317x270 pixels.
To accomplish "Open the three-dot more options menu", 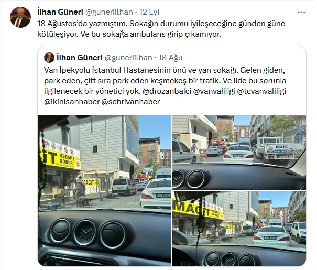I will point(301,13).
